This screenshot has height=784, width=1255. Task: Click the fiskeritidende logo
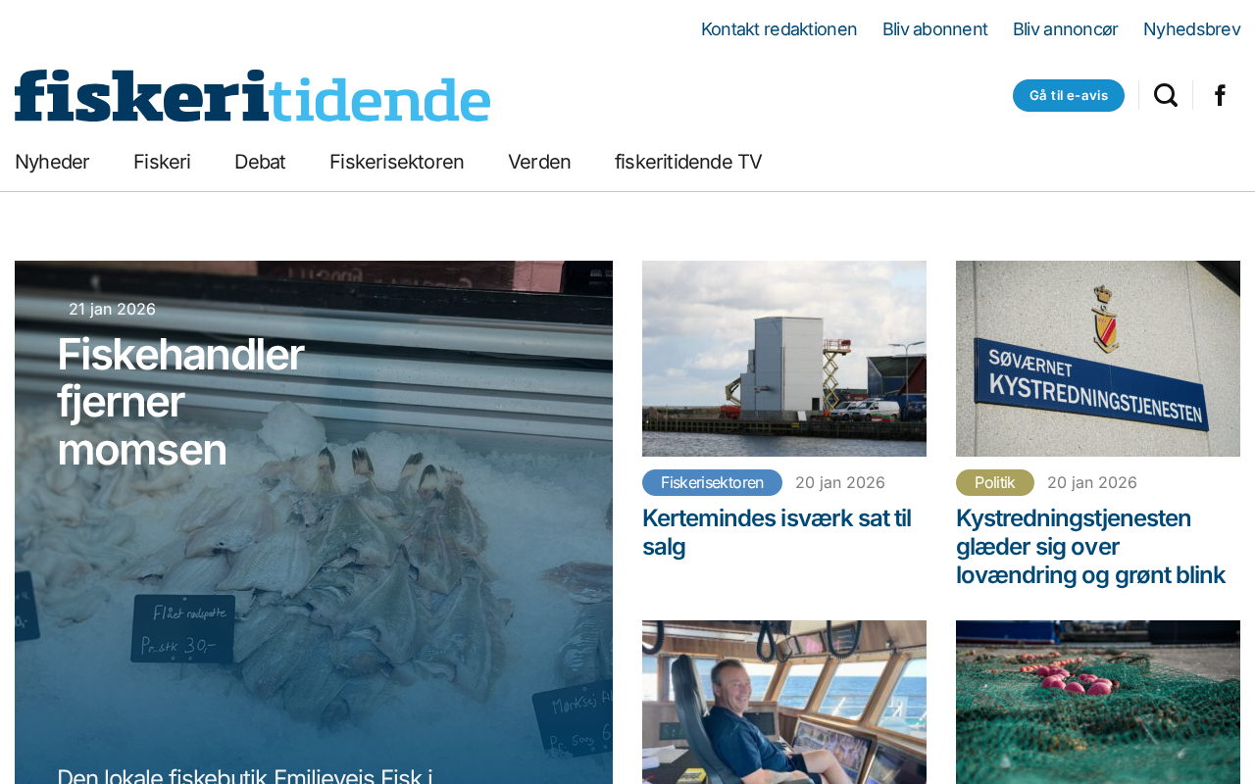pos(252,96)
